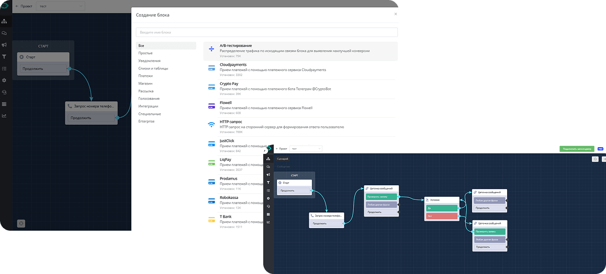Click the green Подключить мессенджер button
The width and height of the screenshot is (606, 274).
(577, 149)
